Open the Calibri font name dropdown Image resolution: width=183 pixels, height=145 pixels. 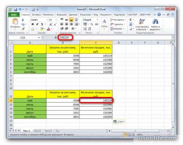(x=47, y=20)
